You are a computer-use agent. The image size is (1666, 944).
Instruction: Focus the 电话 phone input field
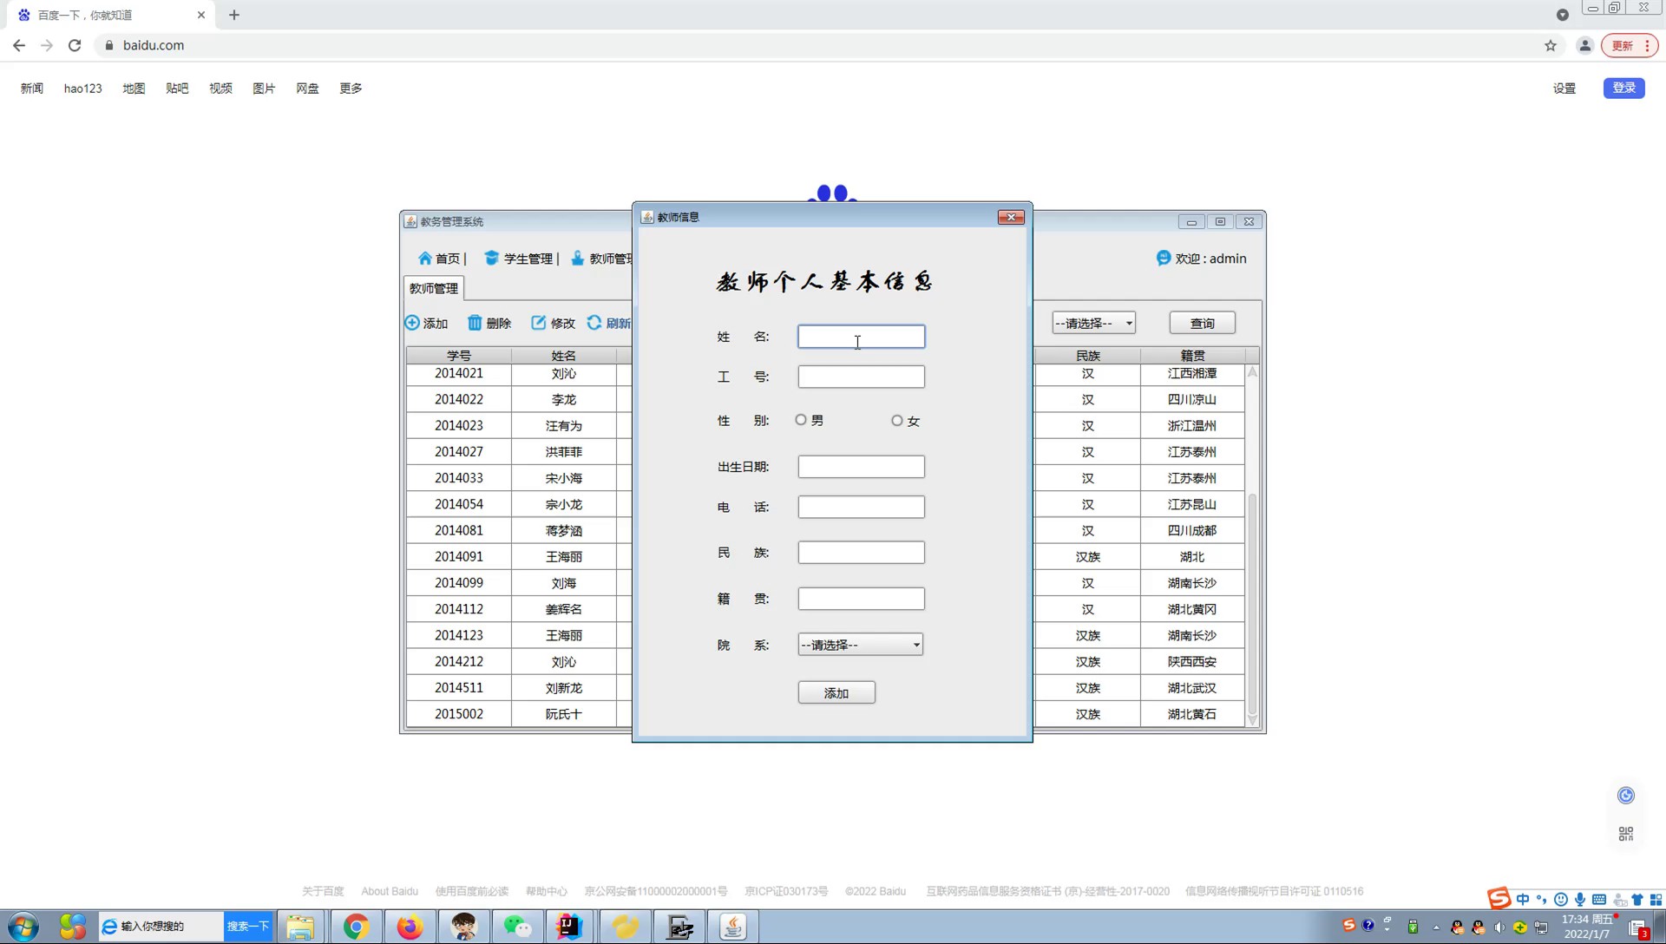tap(862, 507)
